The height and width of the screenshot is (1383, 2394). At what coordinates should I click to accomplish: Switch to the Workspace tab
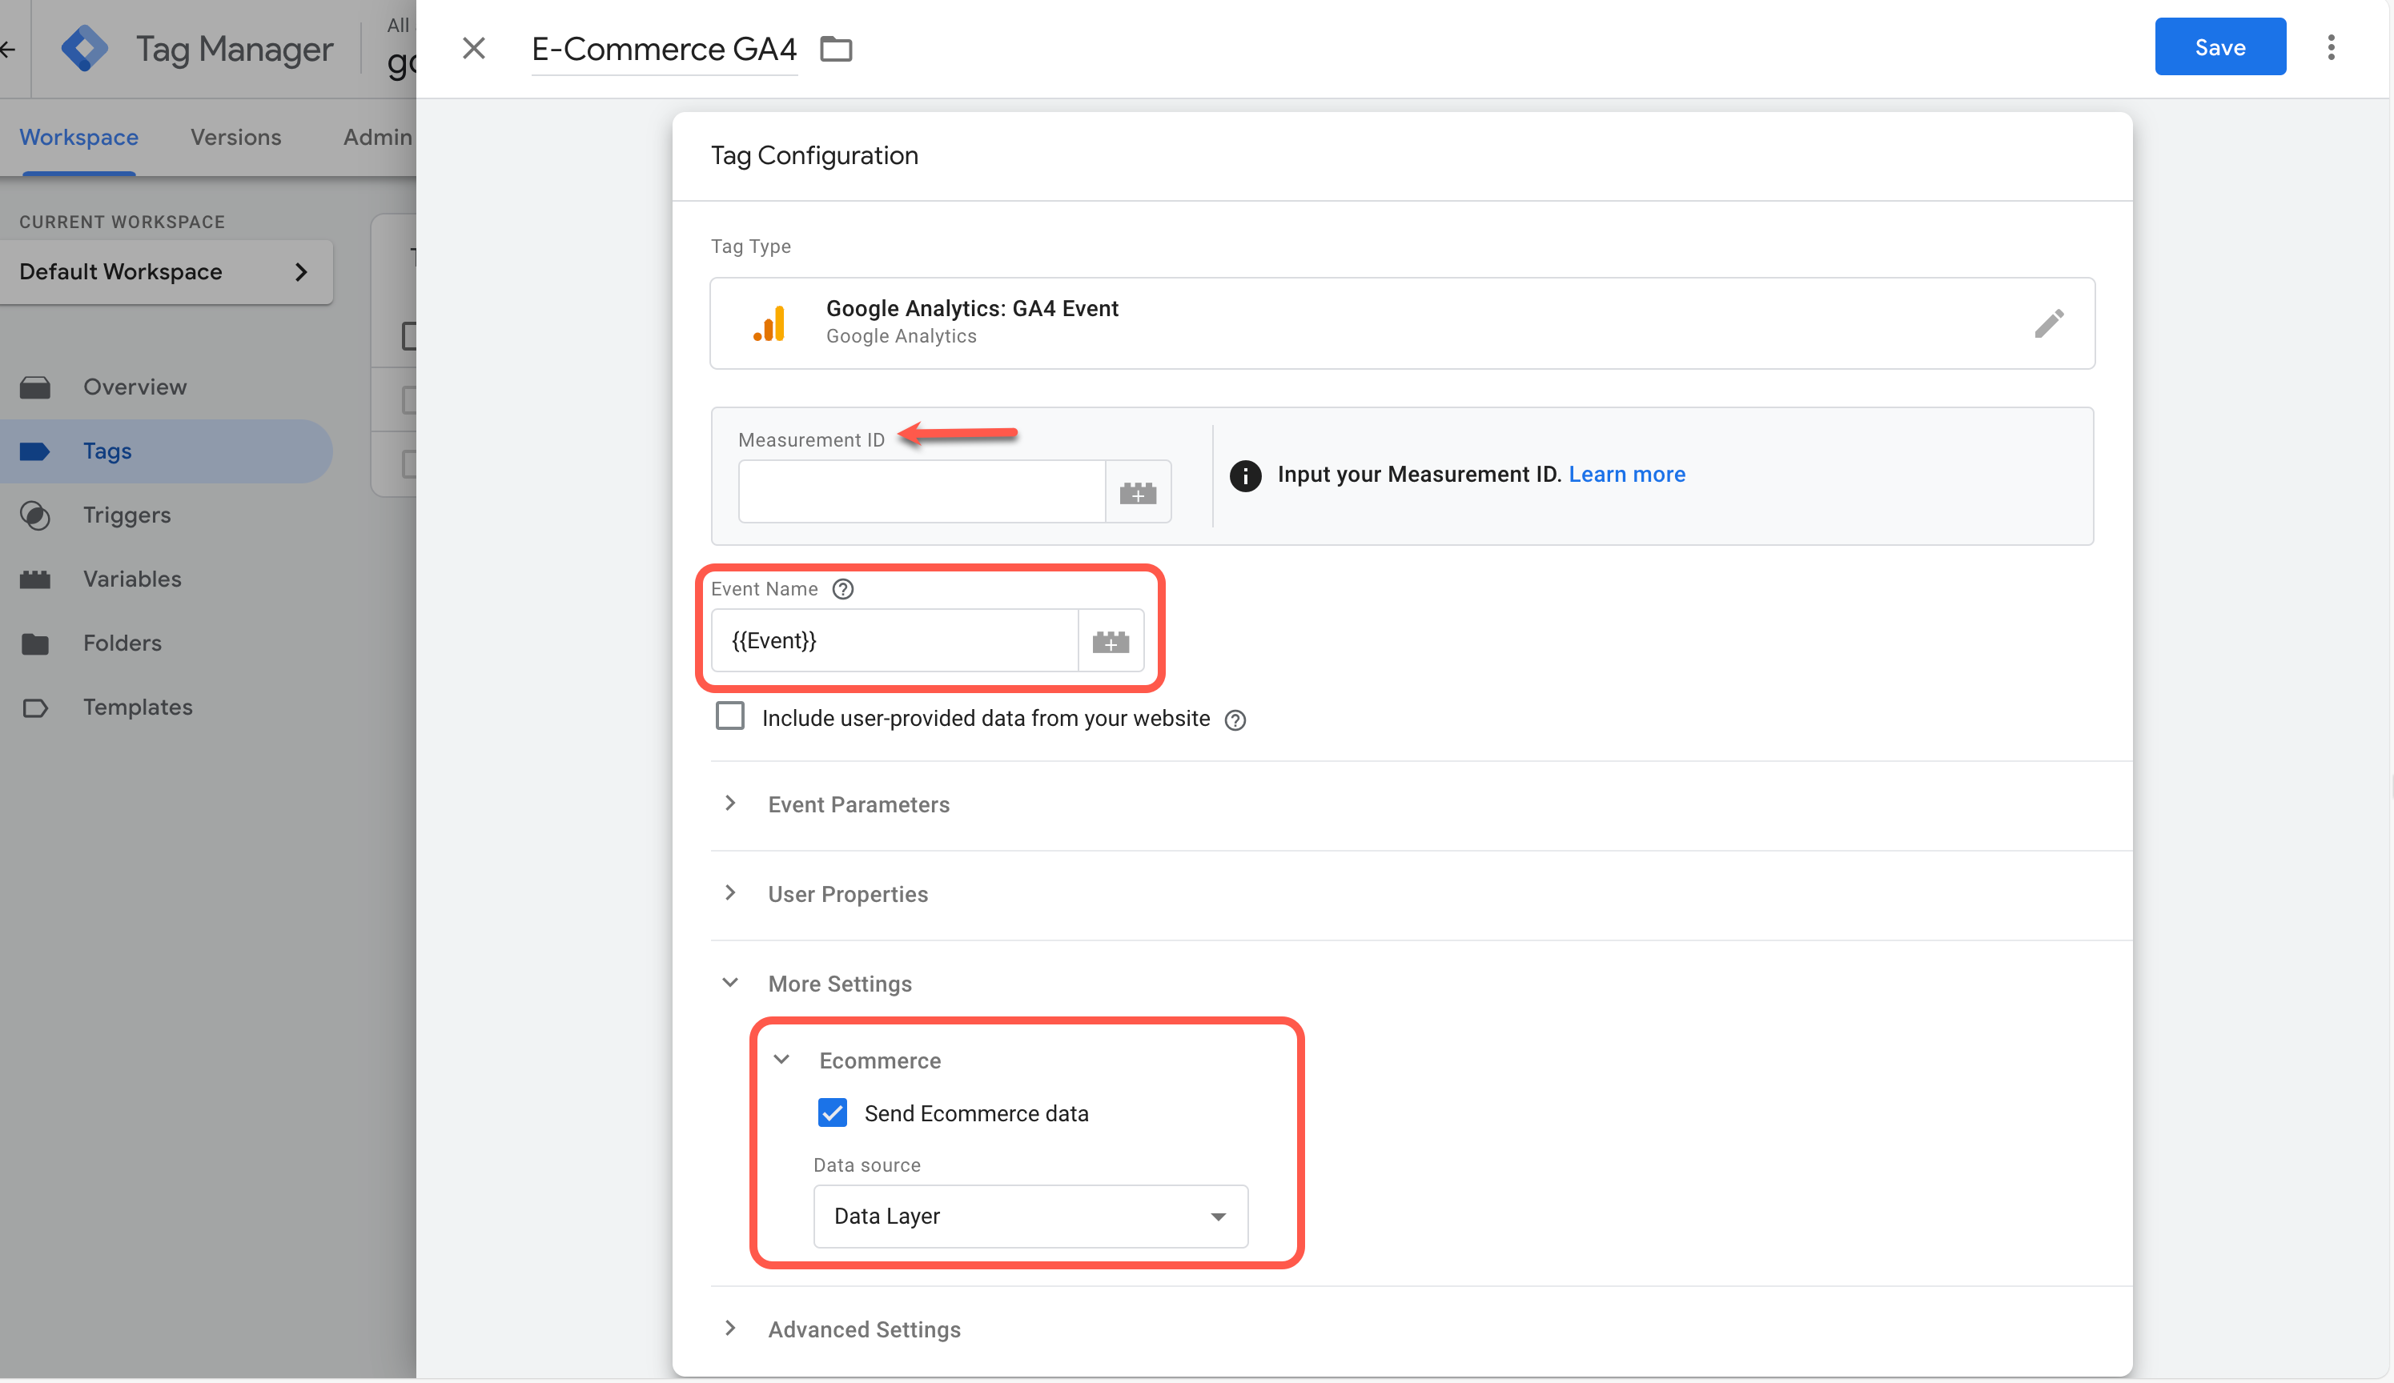pyautogui.click(x=78, y=138)
